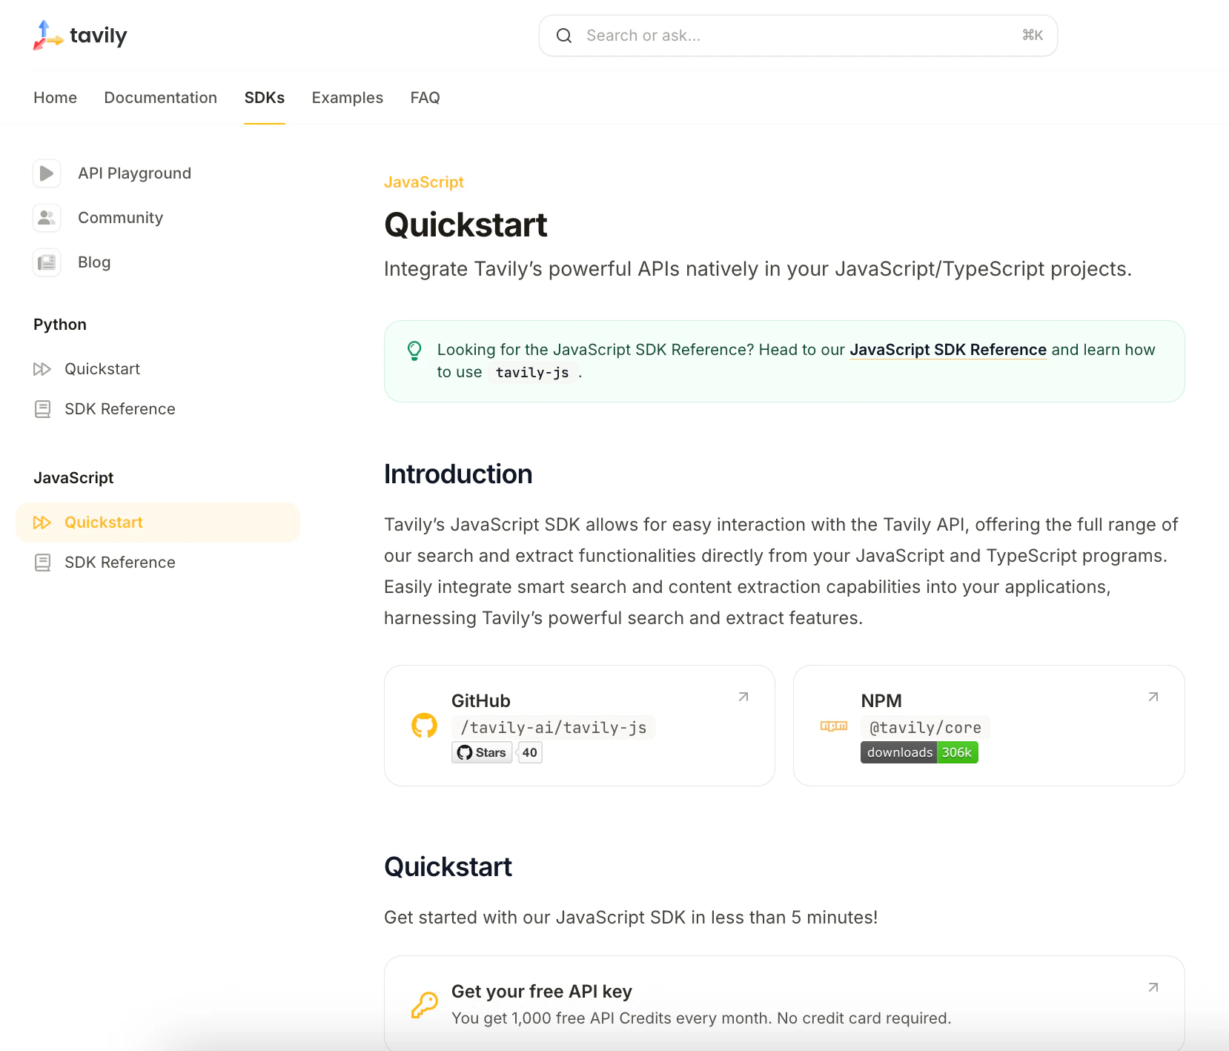
Task: Click the /tavily-ai/tavily-js repo path
Action: [x=554, y=728]
